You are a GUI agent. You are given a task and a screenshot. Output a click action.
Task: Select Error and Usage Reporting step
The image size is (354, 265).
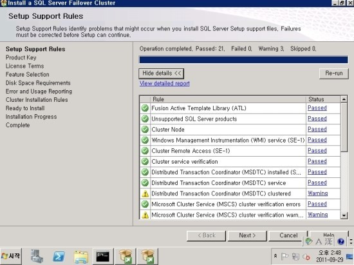(x=39, y=92)
